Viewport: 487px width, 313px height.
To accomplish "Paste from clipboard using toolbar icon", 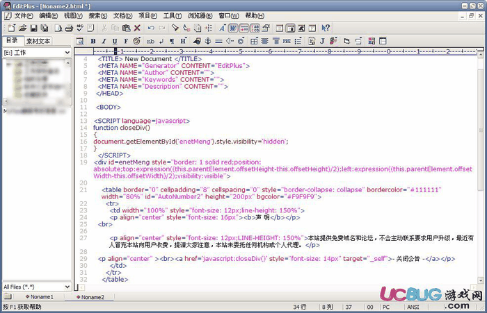I will coord(126,28).
